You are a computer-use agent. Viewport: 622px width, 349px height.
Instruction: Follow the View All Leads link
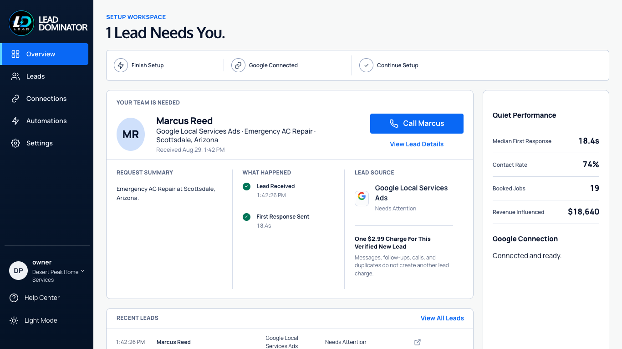442,318
